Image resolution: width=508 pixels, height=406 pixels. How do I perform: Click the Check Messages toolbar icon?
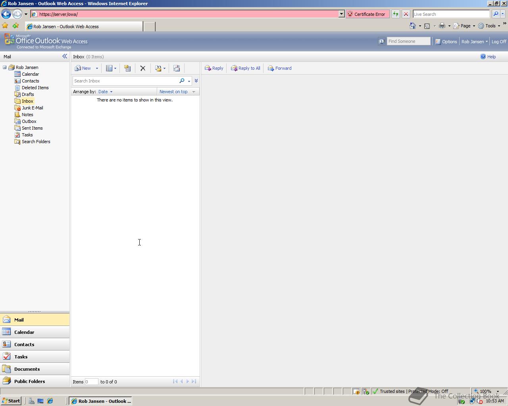point(127,68)
